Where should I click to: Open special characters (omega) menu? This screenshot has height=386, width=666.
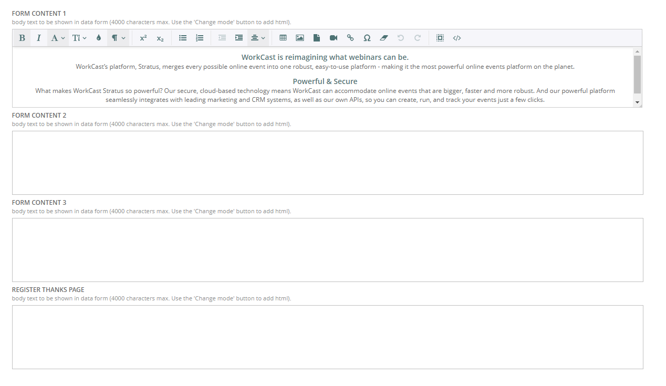[367, 38]
